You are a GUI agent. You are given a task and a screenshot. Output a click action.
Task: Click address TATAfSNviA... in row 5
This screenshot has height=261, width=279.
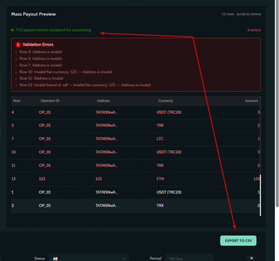click(x=107, y=125)
